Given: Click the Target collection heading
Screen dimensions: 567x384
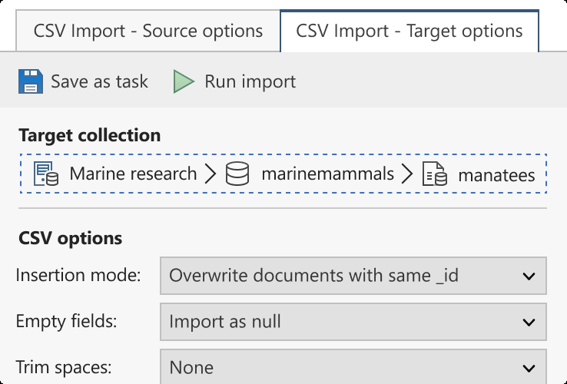Looking at the screenshot, I should tap(90, 136).
